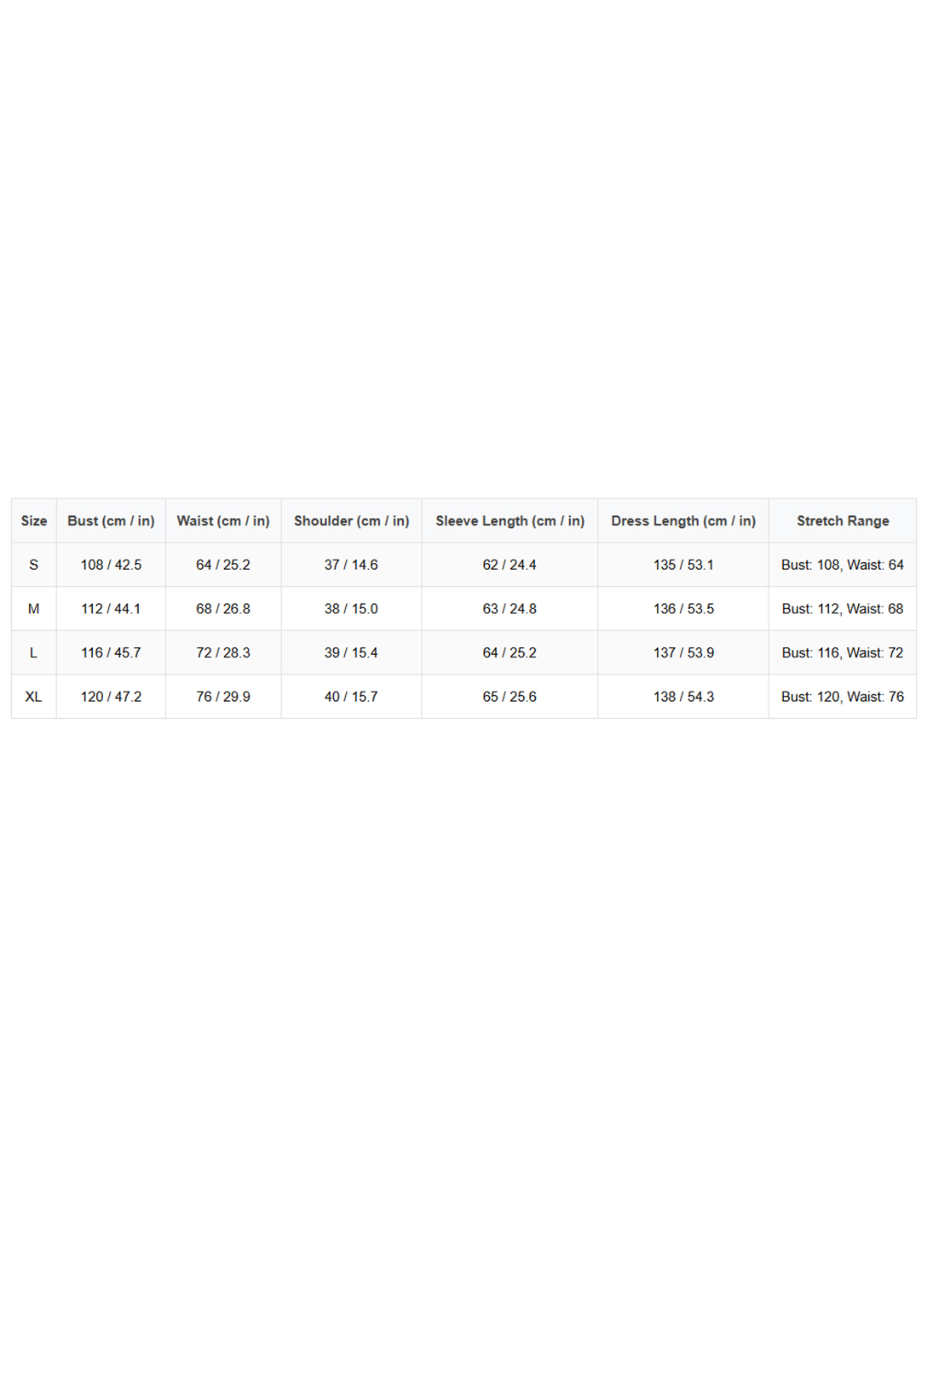Image resolution: width=927 pixels, height=1390 pixels.
Task: Select the 120 / 47.2 bust cell
Action: tap(111, 697)
